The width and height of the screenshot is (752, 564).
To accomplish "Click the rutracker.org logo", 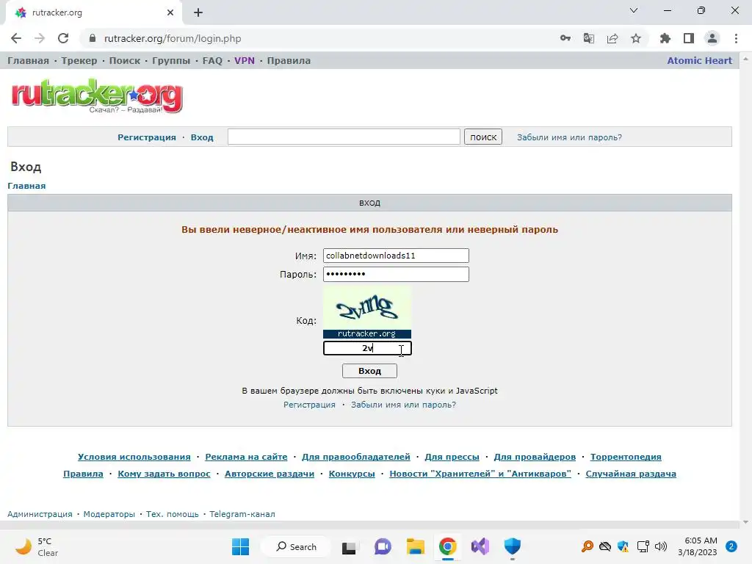I will (98, 96).
